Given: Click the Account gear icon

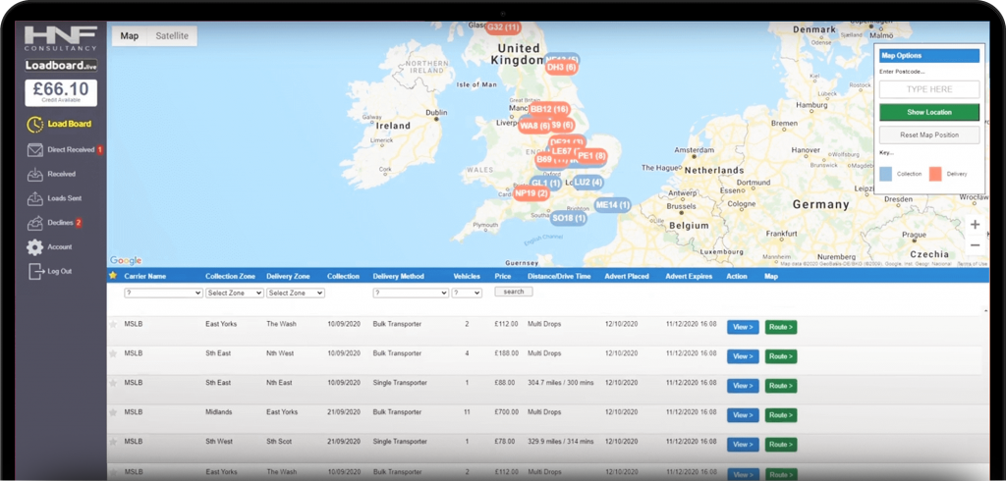Looking at the screenshot, I should (x=34, y=247).
